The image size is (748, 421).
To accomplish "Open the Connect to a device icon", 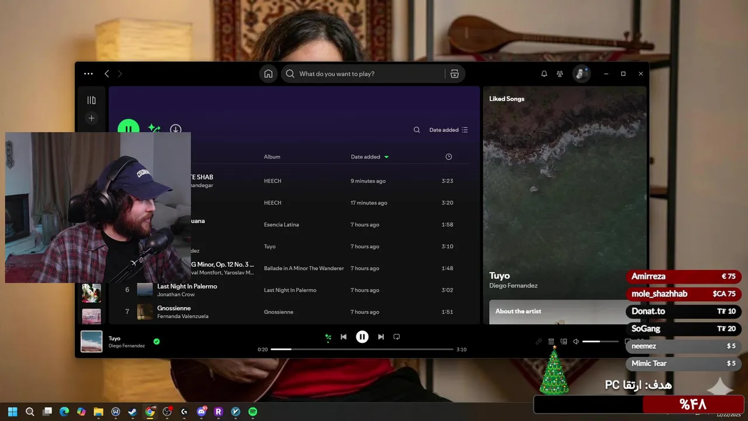I will tap(564, 341).
